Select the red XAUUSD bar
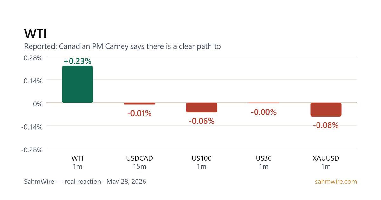 [x=326, y=110]
